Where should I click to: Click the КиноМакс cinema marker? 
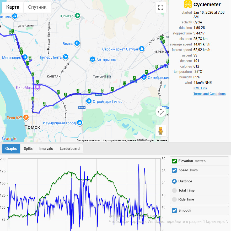coord(37,87)
